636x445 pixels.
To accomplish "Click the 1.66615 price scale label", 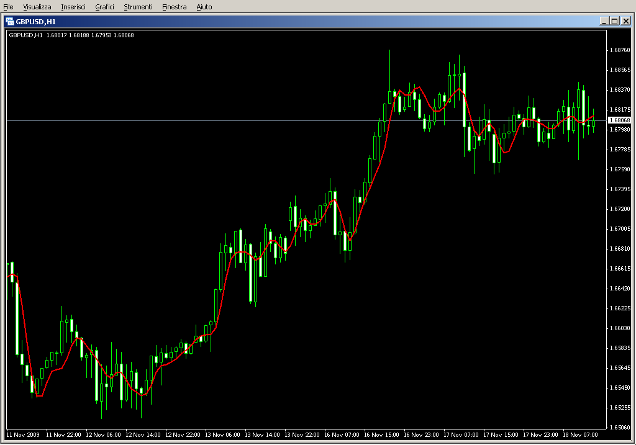I will (620, 269).
